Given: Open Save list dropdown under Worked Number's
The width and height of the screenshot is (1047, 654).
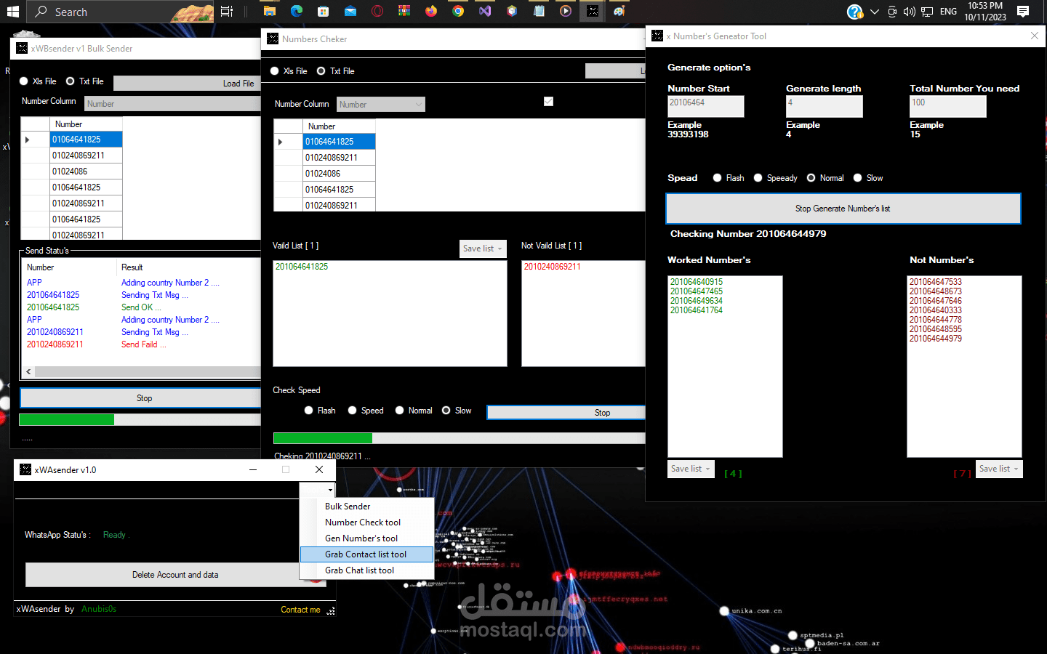Looking at the screenshot, I should point(691,469).
